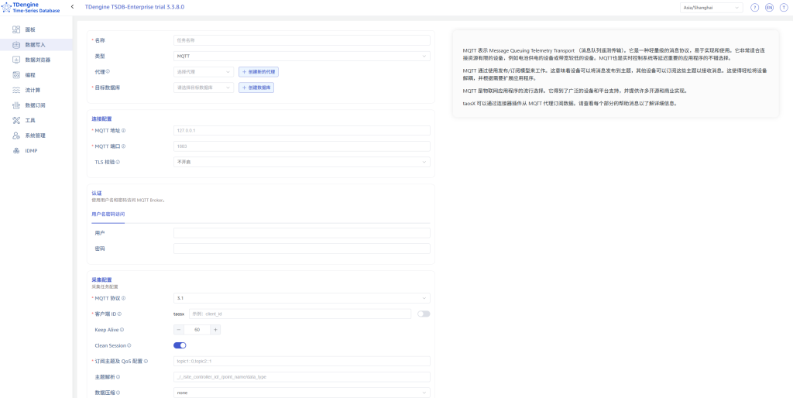Screen dimensions: 793x398
Task: Click the info icon beside 代理
Action: coord(108,72)
